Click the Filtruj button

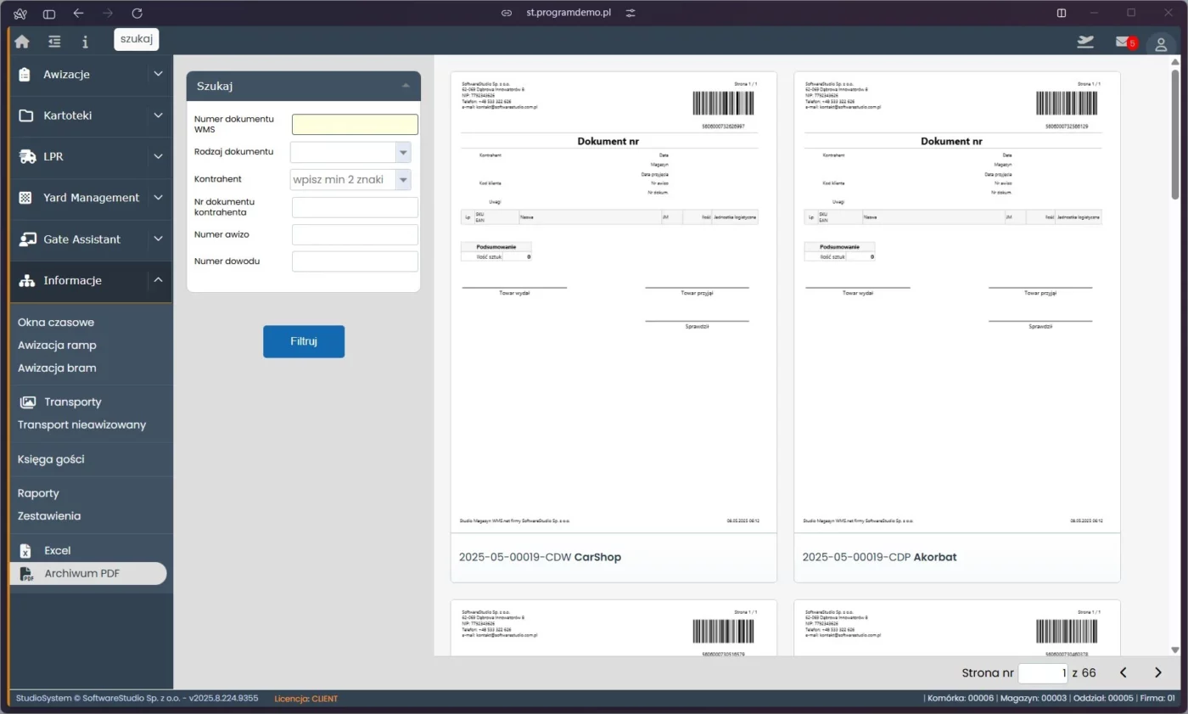[304, 340]
